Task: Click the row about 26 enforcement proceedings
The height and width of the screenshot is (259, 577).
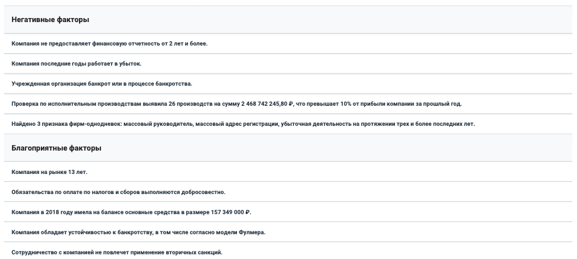Action: (288, 104)
